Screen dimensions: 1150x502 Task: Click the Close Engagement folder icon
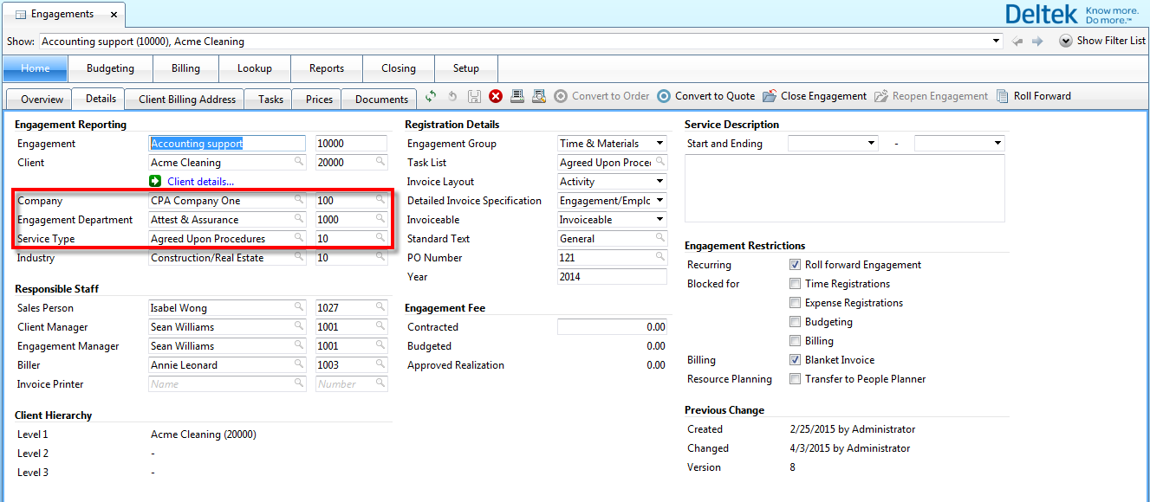point(770,96)
